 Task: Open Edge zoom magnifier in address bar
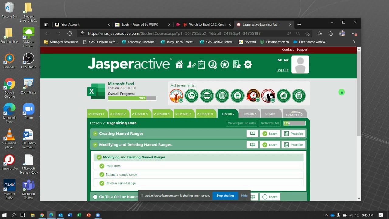point(298,33)
